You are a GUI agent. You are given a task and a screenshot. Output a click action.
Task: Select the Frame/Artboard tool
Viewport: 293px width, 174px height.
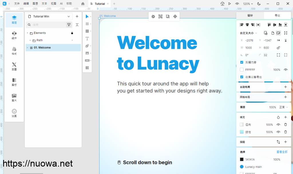tap(87, 24)
